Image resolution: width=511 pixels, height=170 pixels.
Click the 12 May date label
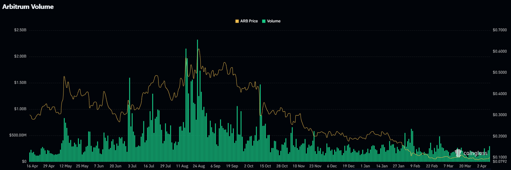point(66,166)
